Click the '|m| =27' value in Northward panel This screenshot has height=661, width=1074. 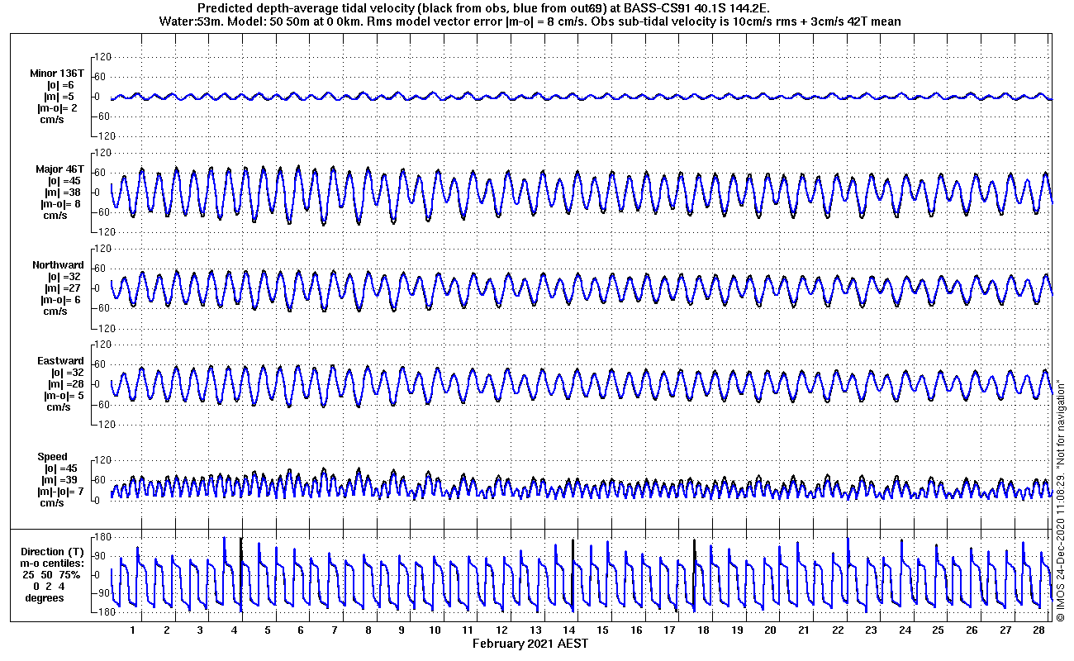tap(63, 288)
